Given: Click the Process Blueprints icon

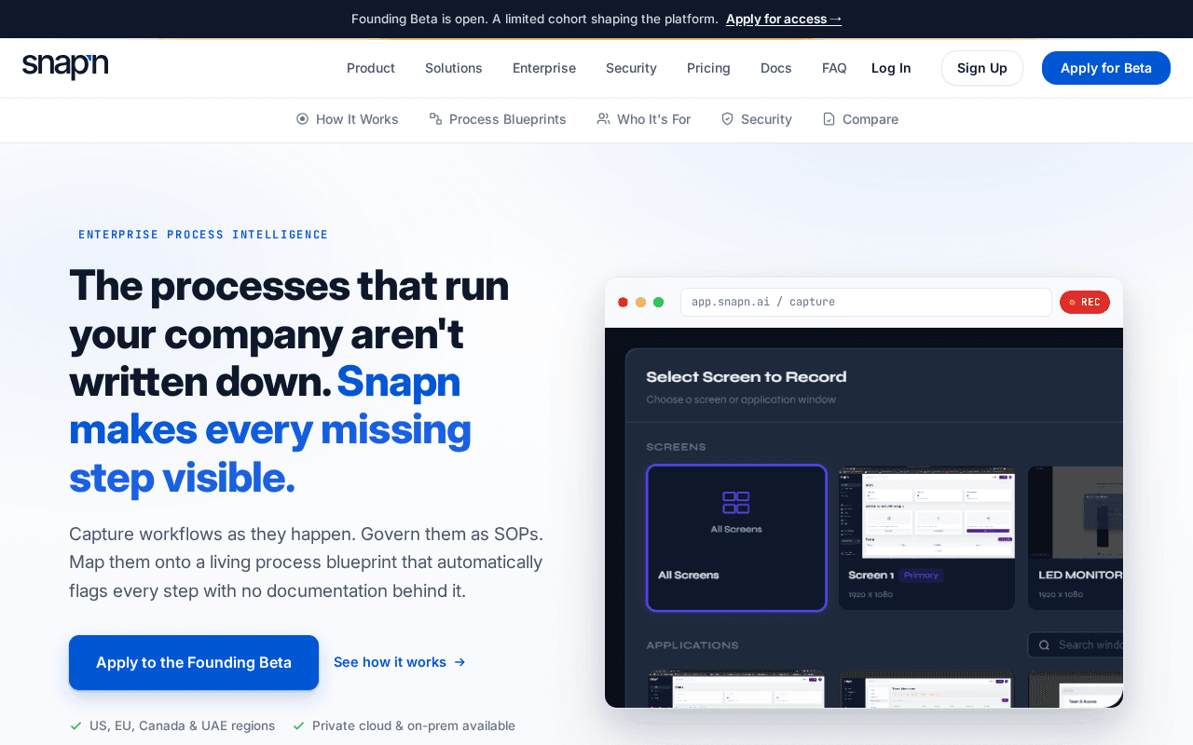Looking at the screenshot, I should [x=435, y=119].
